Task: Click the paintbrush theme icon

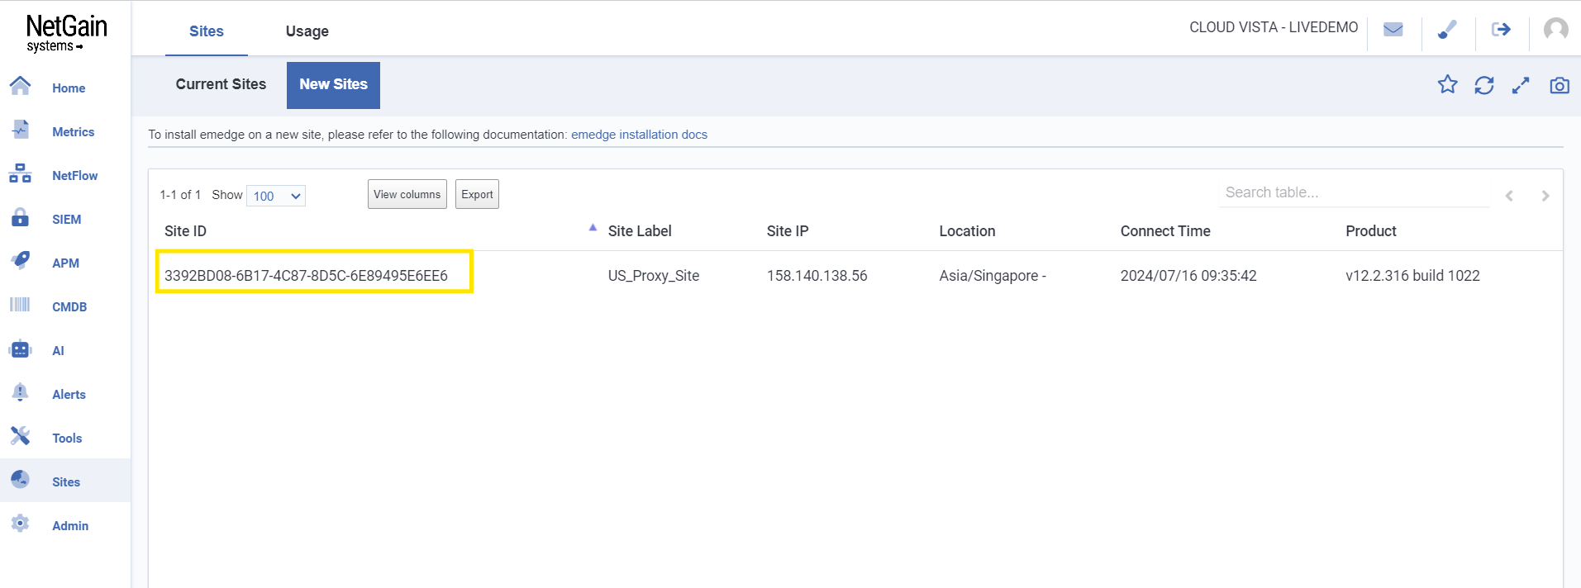Action: [x=1447, y=30]
